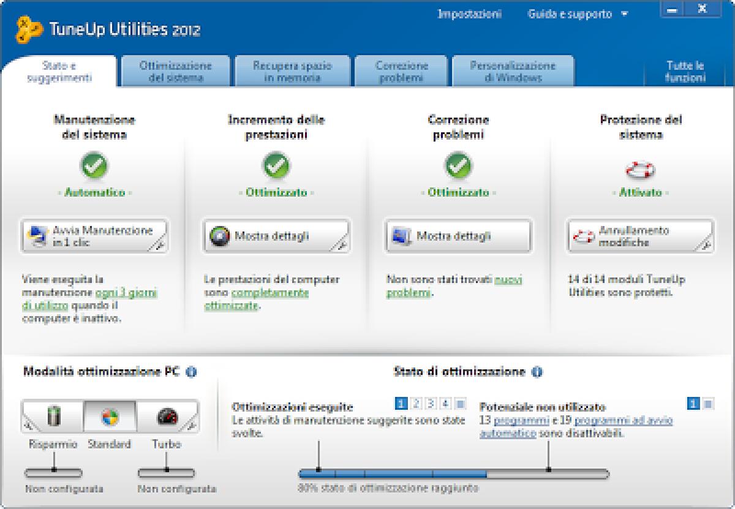Click green checkmark under Correzione problemi
The height and width of the screenshot is (509, 735).
click(459, 167)
